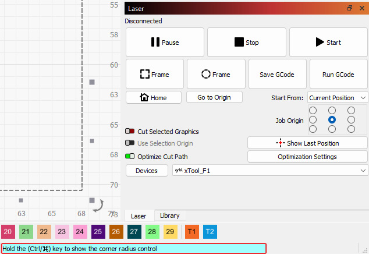Switch to the Library tab
Image resolution: width=369 pixels, height=254 pixels.
coord(169,216)
